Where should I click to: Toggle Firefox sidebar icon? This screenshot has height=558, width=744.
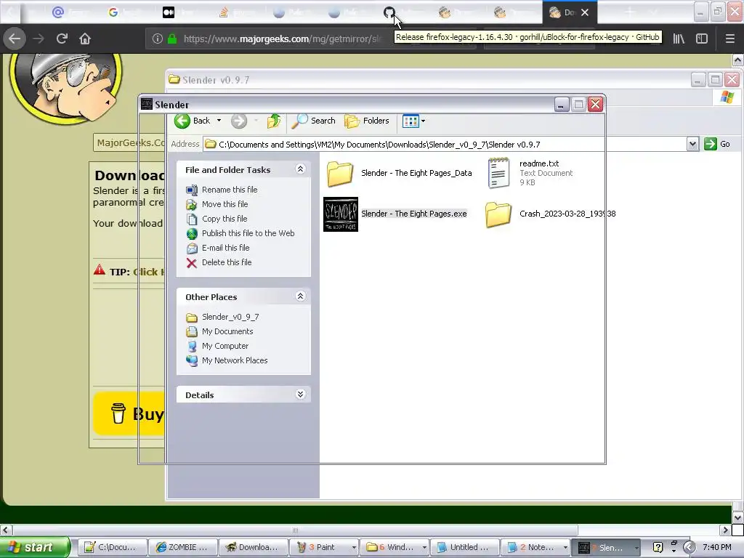pos(702,39)
